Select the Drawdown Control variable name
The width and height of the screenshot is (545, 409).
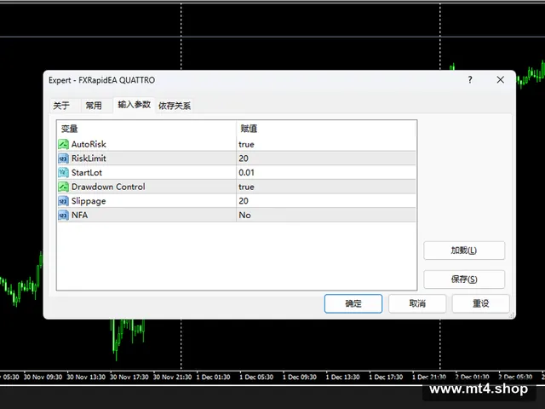[108, 187]
